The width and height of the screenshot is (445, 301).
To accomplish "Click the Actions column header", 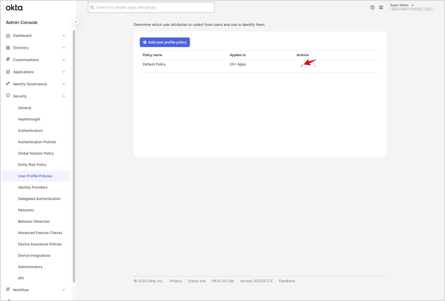I will [x=303, y=55].
